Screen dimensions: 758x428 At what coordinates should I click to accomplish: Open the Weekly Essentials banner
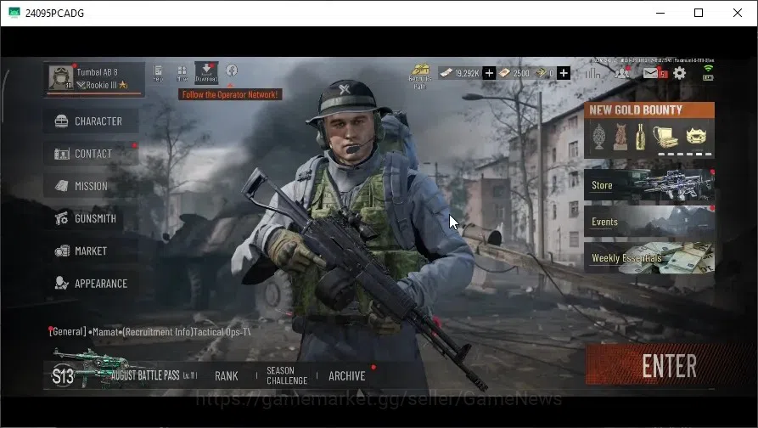tap(649, 258)
